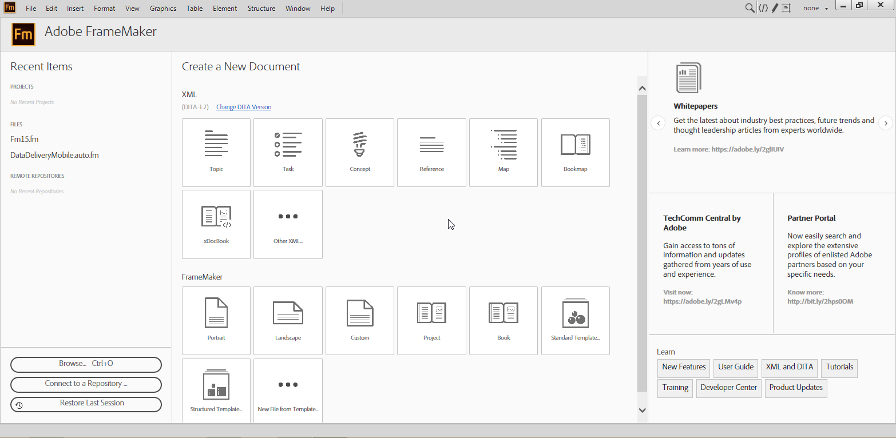Open the User Guide button
Image resolution: width=896 pixels, height=438 pixels.
(736, 368)
